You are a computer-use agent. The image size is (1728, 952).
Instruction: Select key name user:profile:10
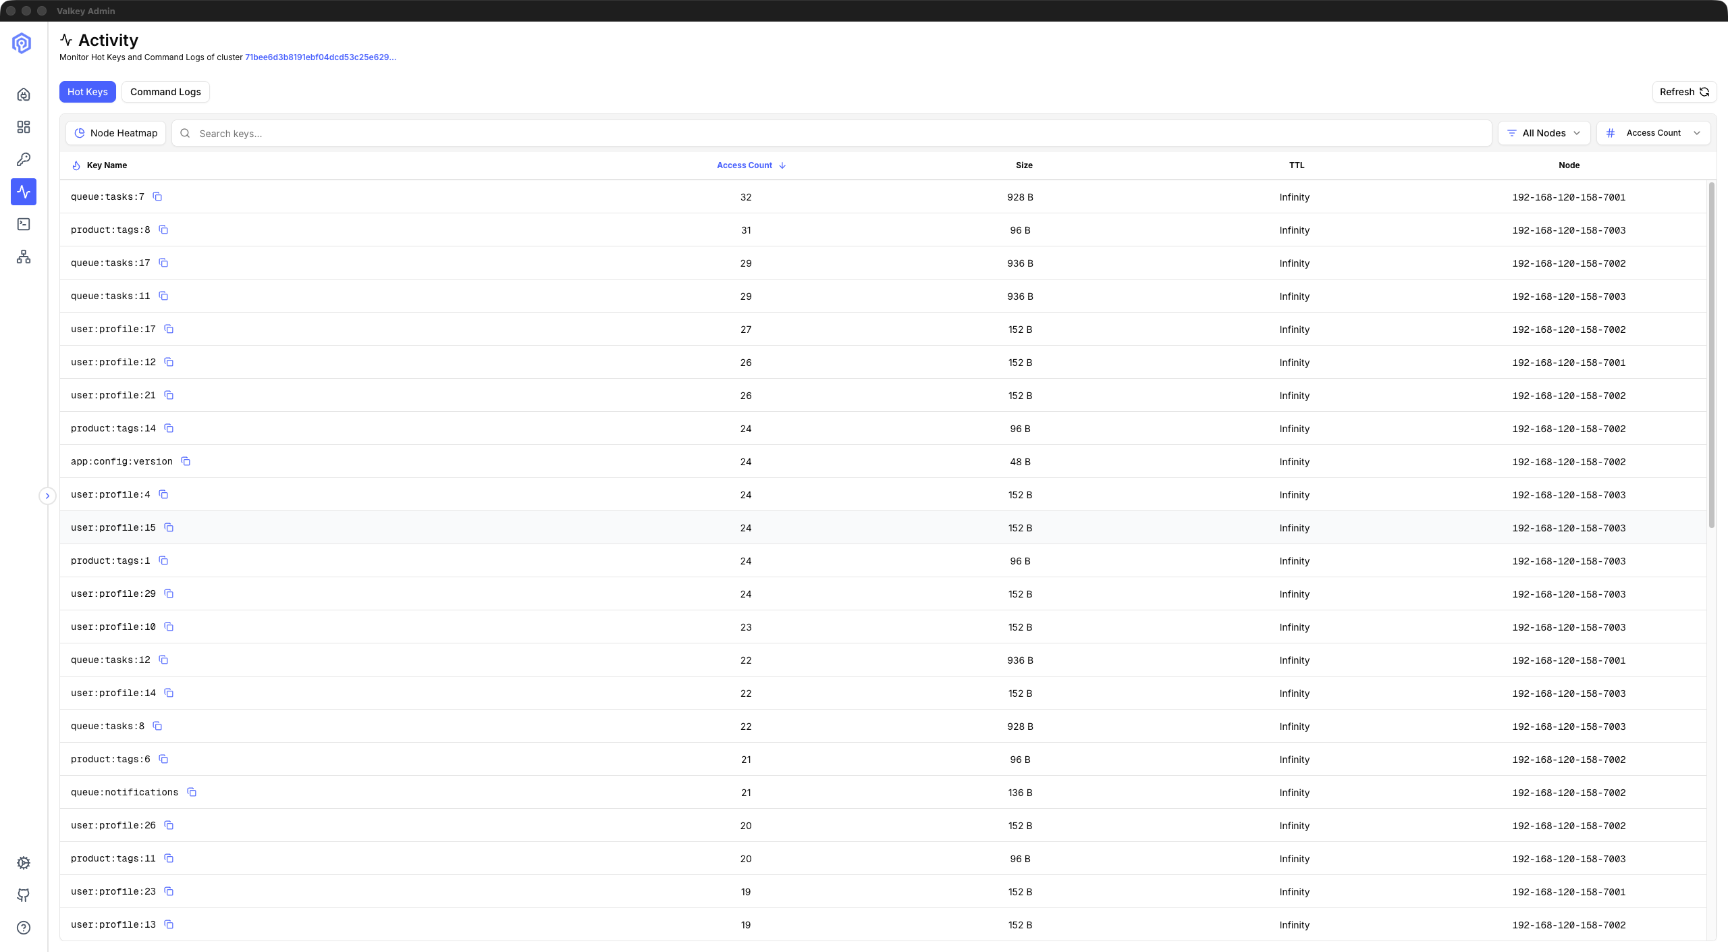pyautogui.click(x=113, y=627)
